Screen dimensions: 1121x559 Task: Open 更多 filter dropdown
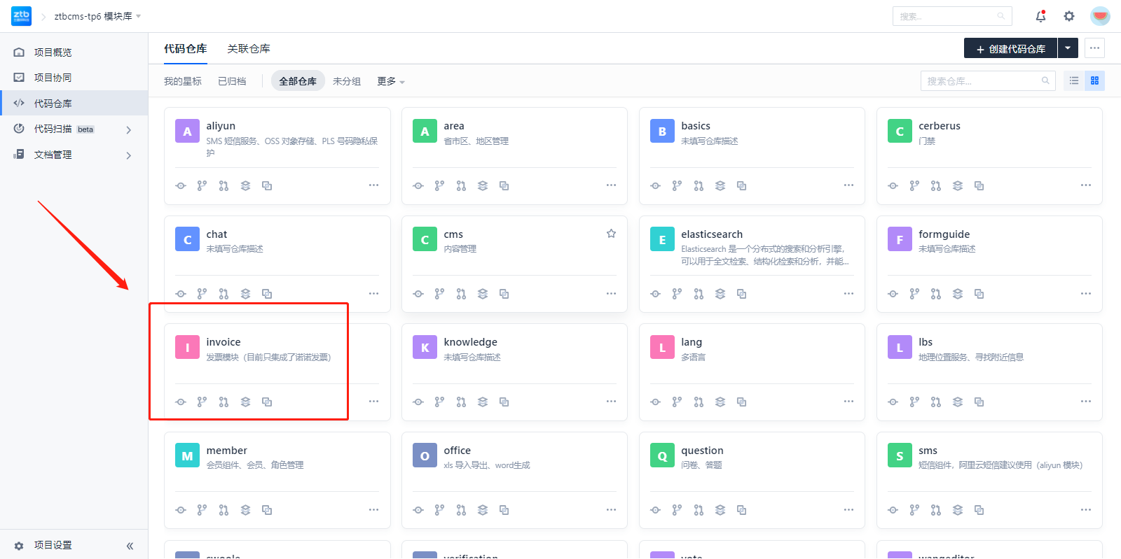[x=391, y=81]
